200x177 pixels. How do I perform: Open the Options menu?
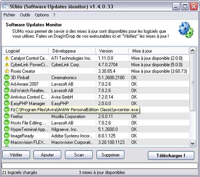tap(42, 15)
